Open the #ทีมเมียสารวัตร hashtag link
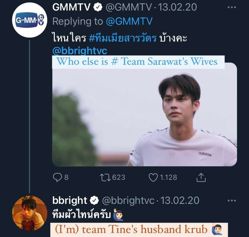The image size is (249, 237). (123, 38)
